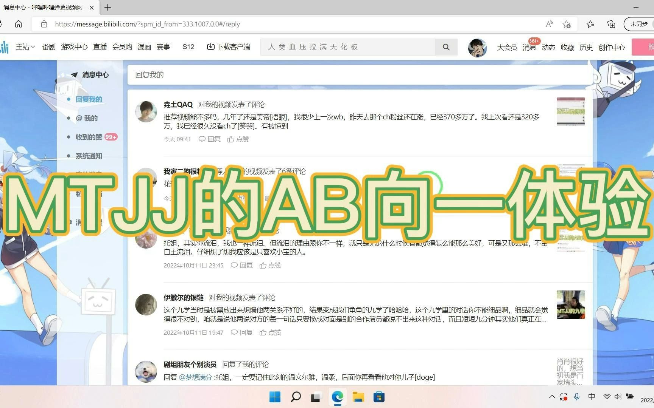Screen dimensions: 654x408
Task: Switch the 中 input method indicator
Action: 592,396
